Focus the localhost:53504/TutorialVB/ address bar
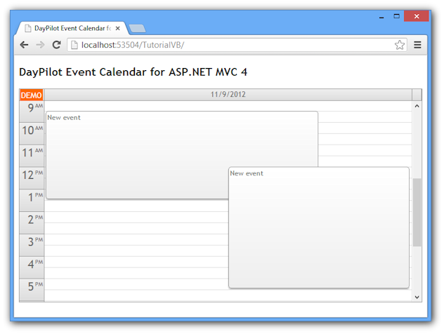 pos(237,45)
